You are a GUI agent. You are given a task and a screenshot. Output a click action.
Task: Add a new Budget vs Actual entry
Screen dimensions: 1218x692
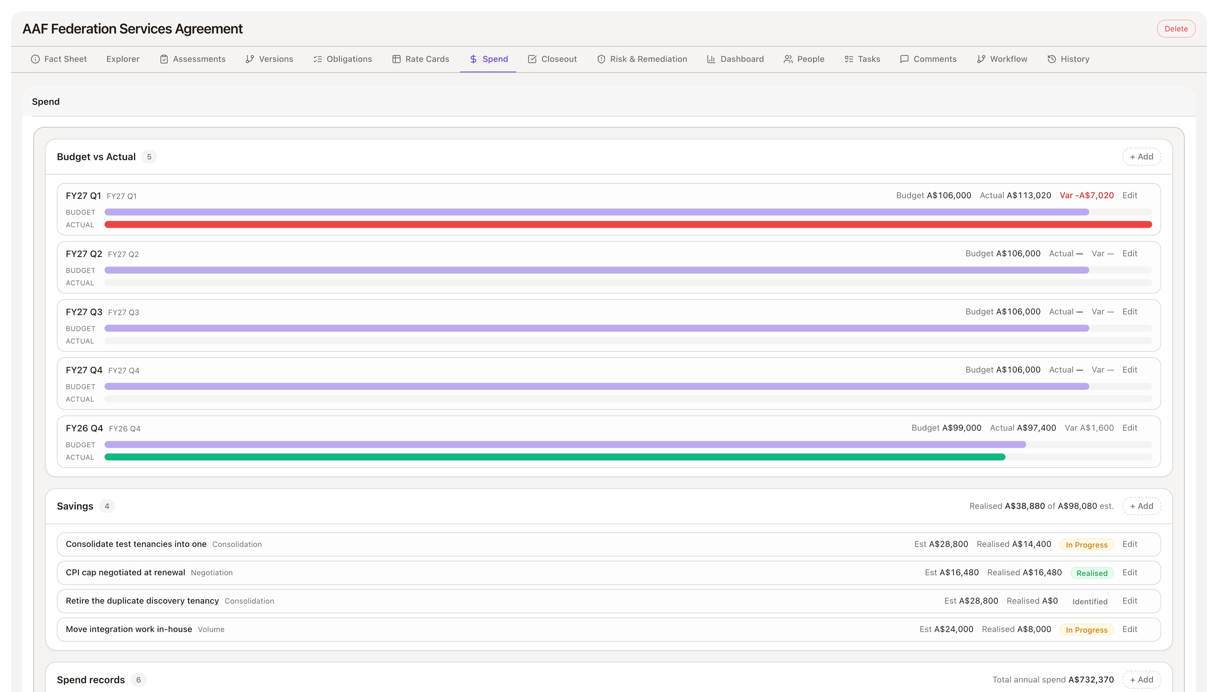click(1142, 156)
